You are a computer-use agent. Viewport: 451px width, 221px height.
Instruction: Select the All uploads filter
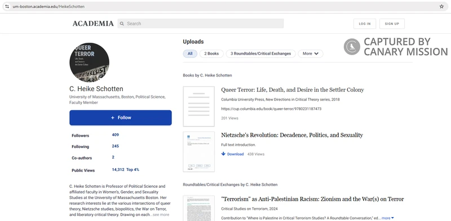point(190,53)
